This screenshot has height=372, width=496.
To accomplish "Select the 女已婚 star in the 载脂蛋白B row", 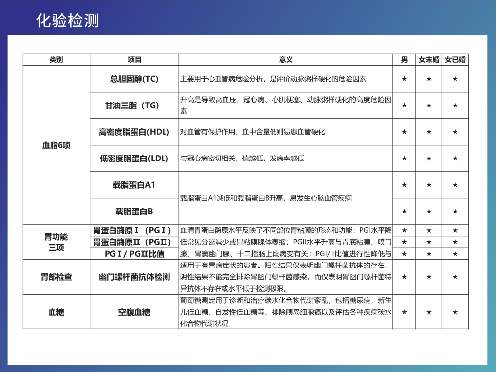I will 455,212.
